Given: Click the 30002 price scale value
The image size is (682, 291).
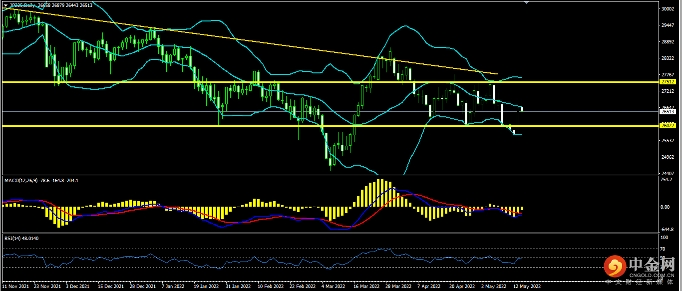Looking at the screenshot, I should click(667, 9).
